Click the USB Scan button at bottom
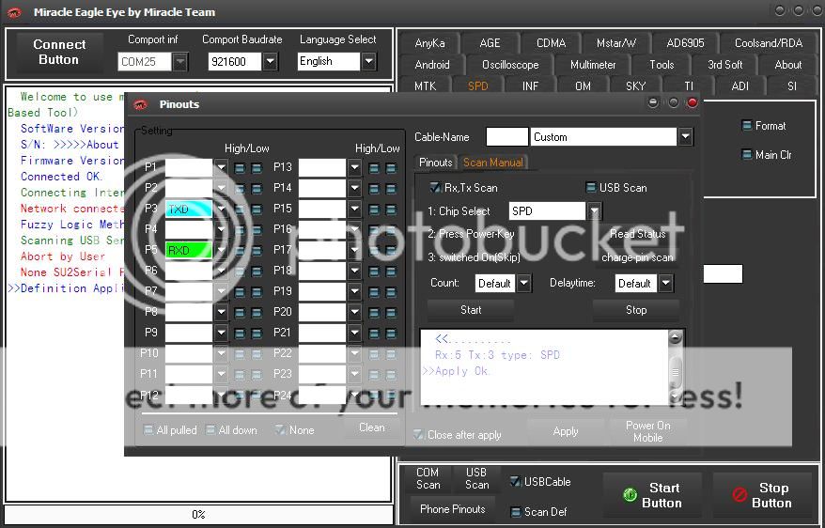This screenshot has width=825, height=528. 476,479
